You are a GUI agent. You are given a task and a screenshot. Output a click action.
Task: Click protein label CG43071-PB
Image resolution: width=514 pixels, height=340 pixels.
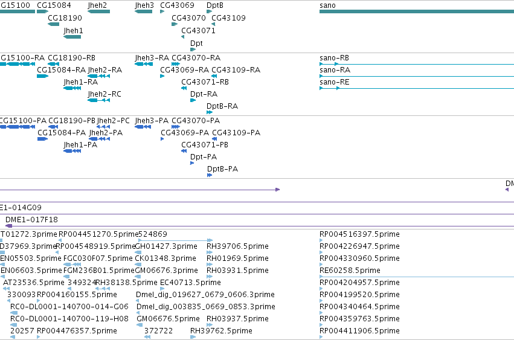(205, 146)
